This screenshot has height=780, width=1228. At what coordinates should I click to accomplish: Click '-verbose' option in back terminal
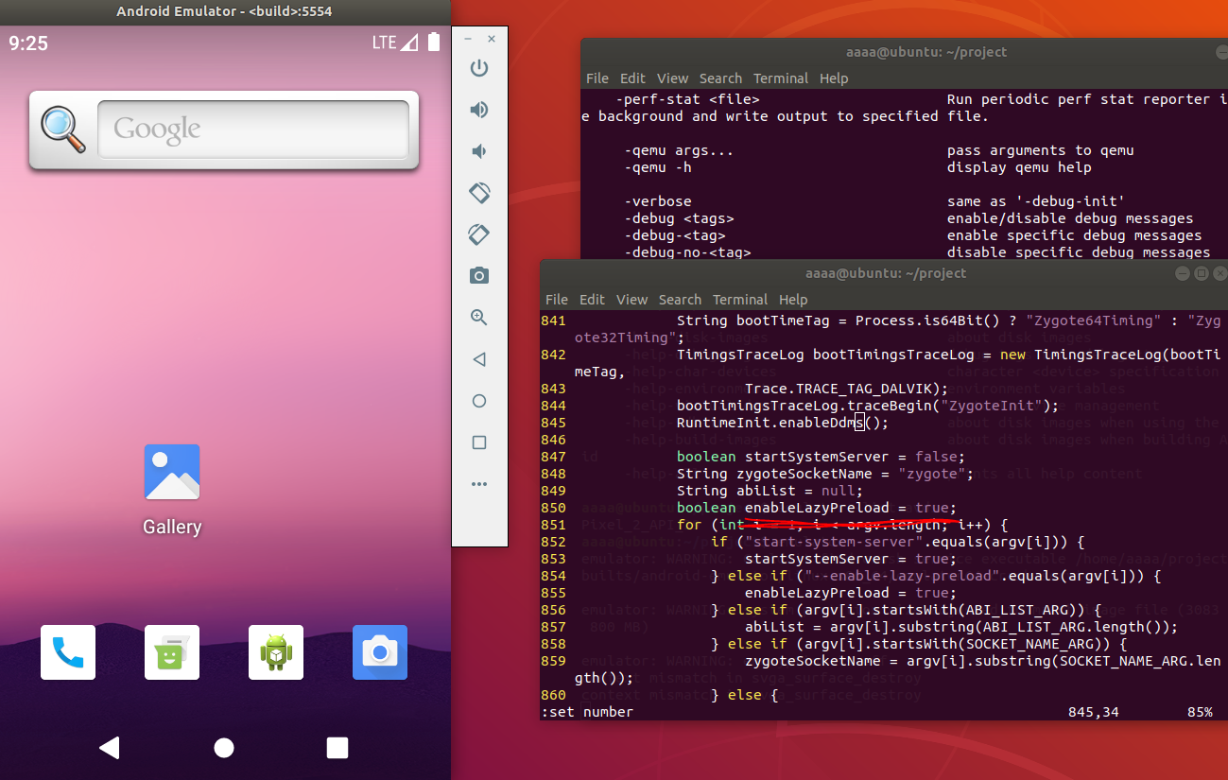[658, 201]
